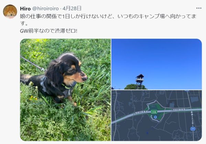Click the leash clip on the dog's harness

click(43, 69)
